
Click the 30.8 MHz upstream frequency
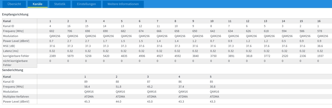pos(212,87)
